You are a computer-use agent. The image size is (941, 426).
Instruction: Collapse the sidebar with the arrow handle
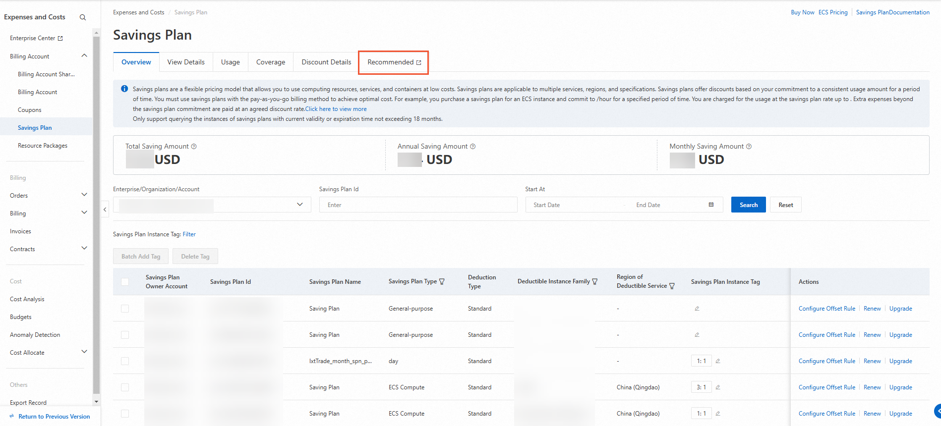pos(105,210)
